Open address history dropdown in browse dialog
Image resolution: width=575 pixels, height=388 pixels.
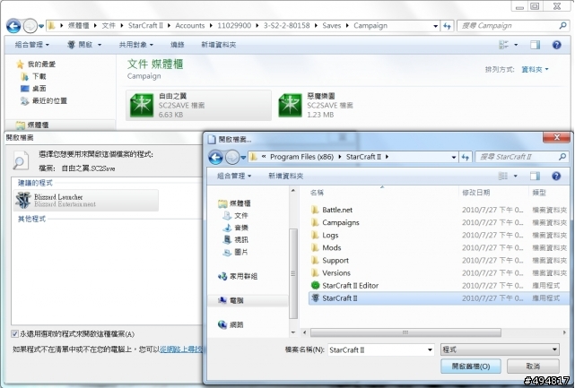454,157
